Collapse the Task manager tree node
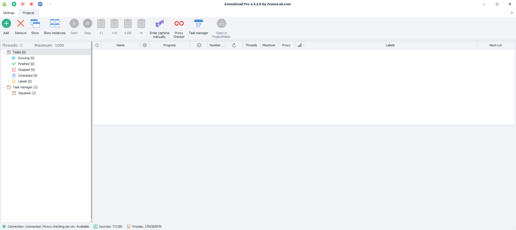Viewport: 516px width, 230px height. coord(3,87)
